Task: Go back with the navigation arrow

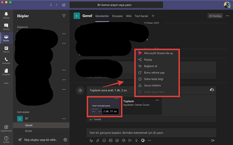Action: pos(51,5)
